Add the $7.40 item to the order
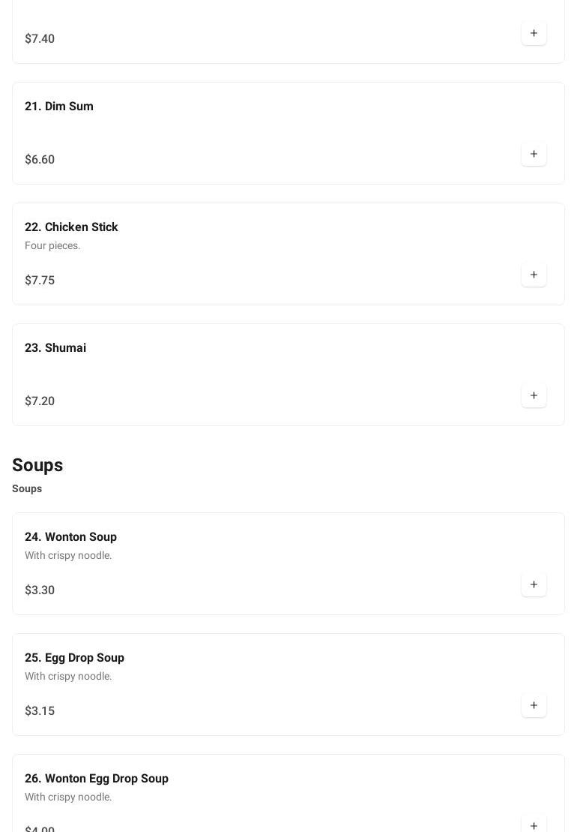 (534, 33)
